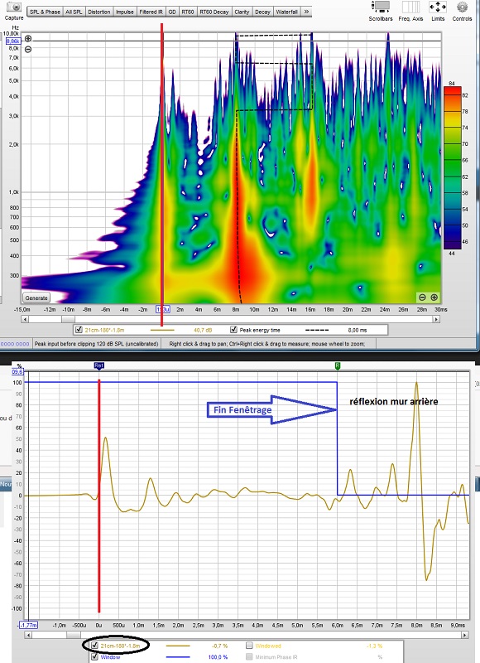The image size is (480, 663).
Task: Open the Limits arrows icon
Action: [x=437, y=7]
